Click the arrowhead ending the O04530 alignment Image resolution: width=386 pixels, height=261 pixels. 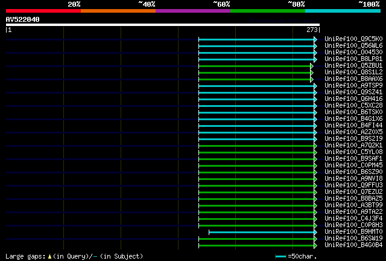click(315, 53)
